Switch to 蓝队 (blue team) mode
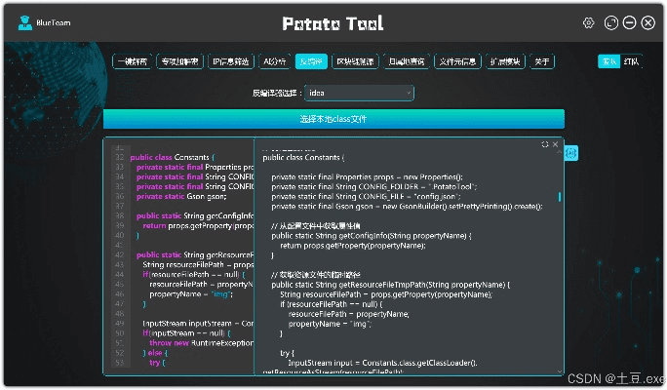This screenshot has height=390, width=667. (x=608, y=61)
